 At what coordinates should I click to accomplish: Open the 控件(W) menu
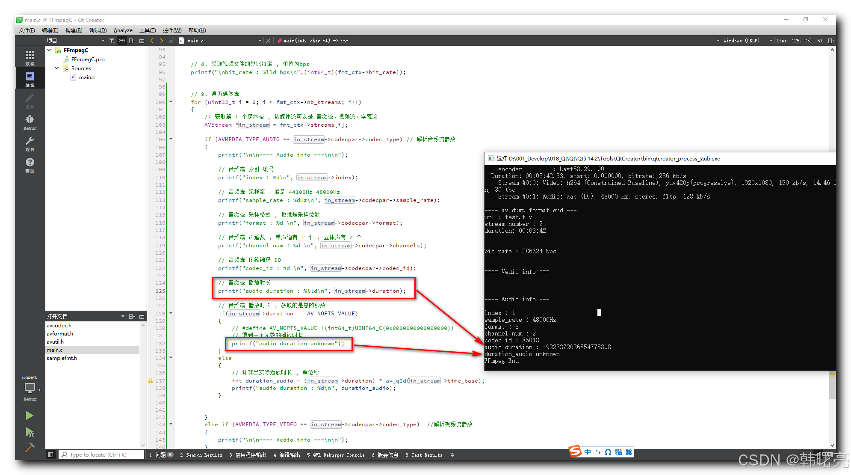tap(172, 30)
